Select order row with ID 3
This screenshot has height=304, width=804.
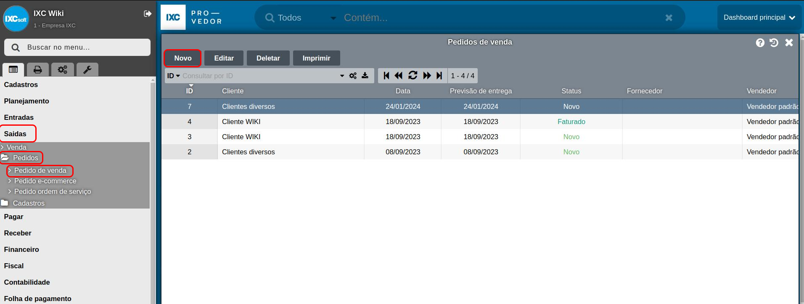tap(480, 137)
